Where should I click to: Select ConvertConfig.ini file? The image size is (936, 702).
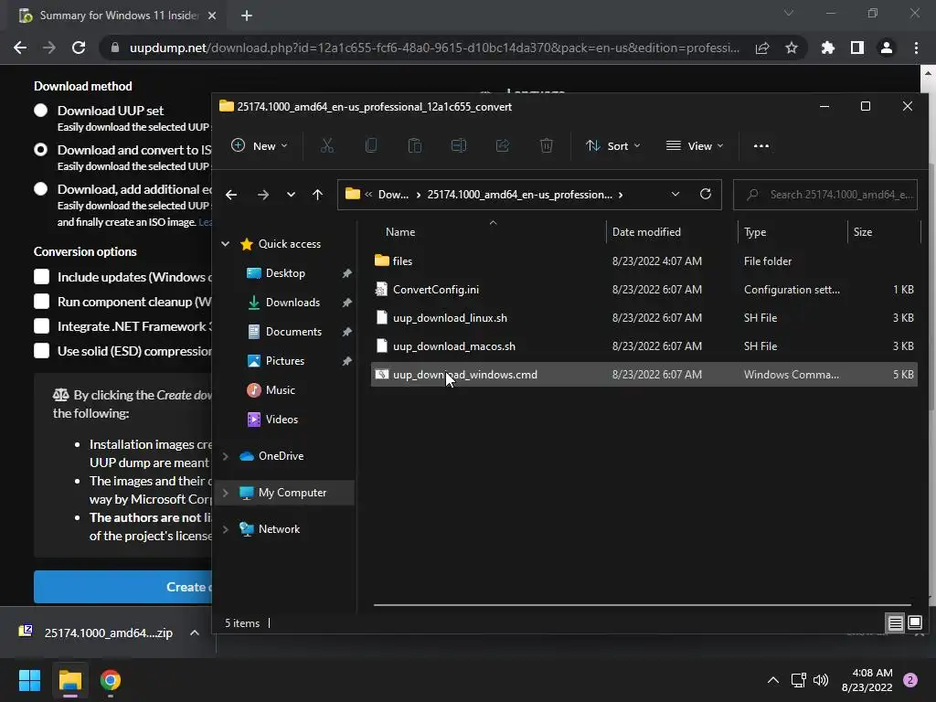click(644, 290)
